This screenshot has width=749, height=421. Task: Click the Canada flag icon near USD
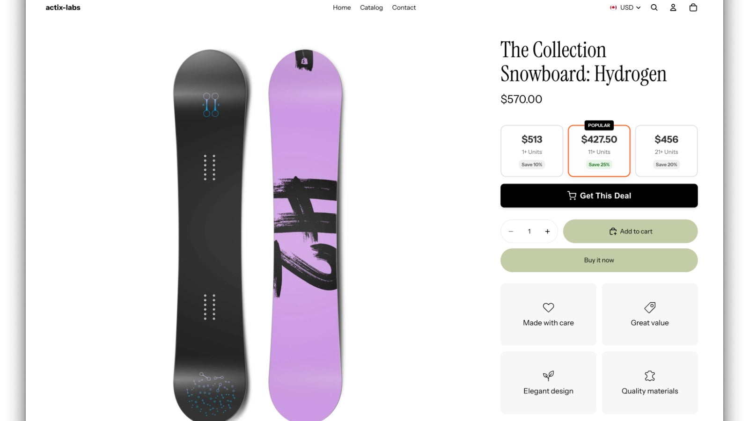[613, 7]
